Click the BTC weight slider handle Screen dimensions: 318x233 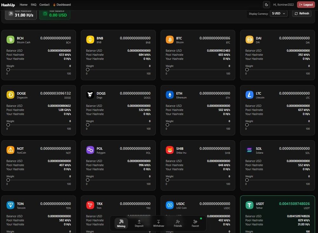click(x=167, y=70)
